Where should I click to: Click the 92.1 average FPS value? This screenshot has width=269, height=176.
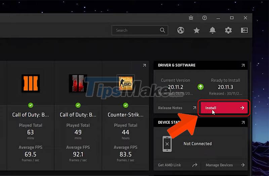tap(78, 154)
